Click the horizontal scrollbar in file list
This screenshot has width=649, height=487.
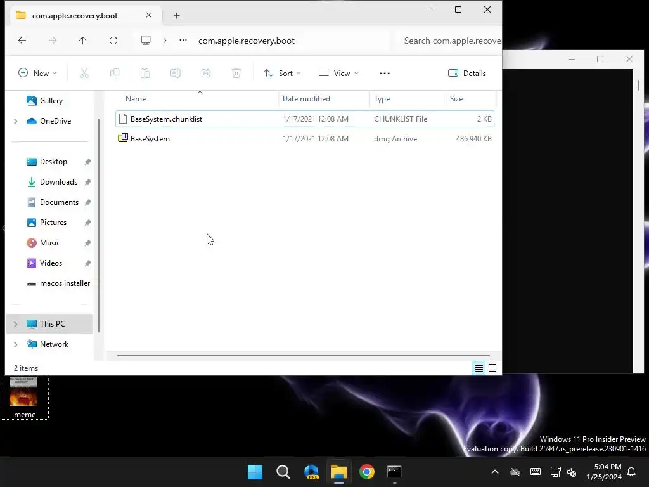pyautogui.click(x=303, y=355)
